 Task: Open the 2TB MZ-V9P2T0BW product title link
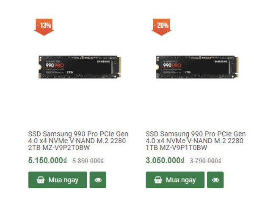[x=77, y=141]
